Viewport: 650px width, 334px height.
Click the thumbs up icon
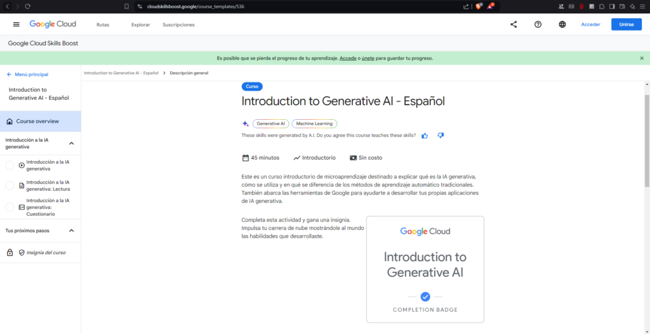425,135
